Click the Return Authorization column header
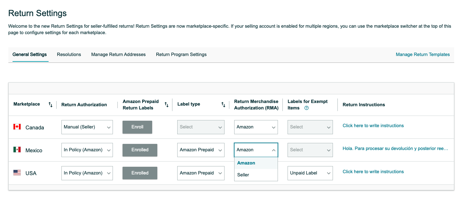 84,105
